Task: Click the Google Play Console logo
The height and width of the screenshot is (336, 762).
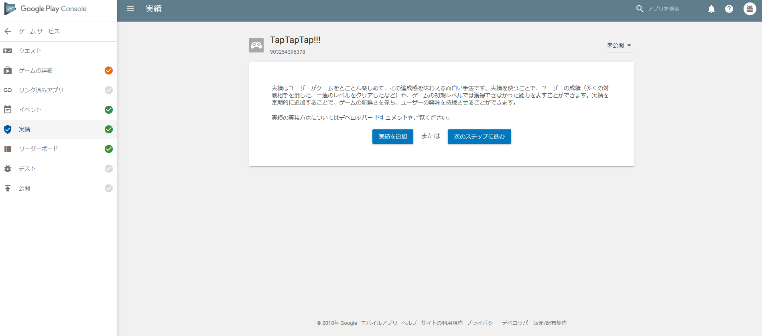Action: tap(45, 9)
